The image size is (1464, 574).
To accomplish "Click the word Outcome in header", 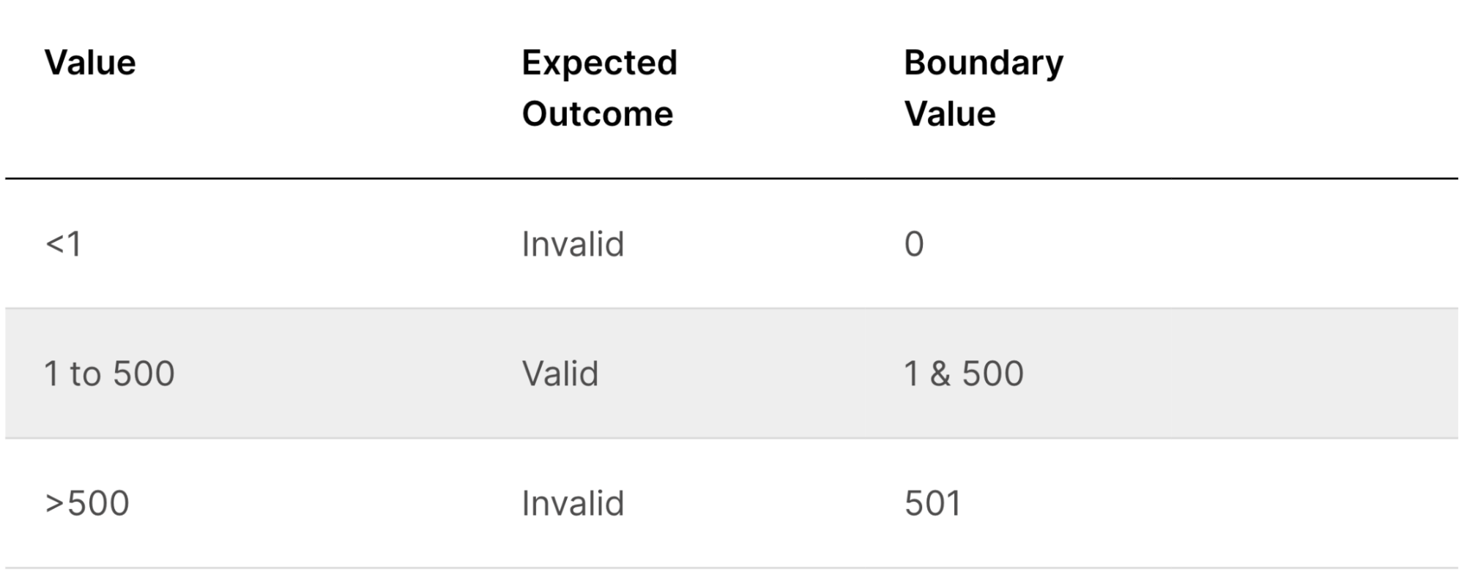I will tap(598, 114).
